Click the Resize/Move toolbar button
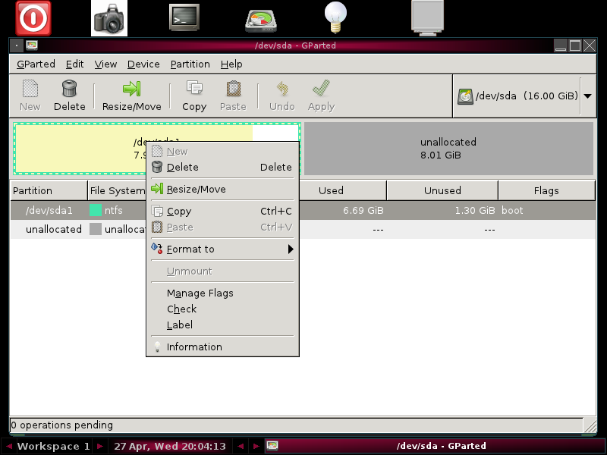 point(131,96)
